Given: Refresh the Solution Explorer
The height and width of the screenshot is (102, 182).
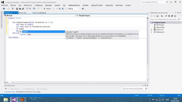Looking at the screenshot, I should coord(169,16).
